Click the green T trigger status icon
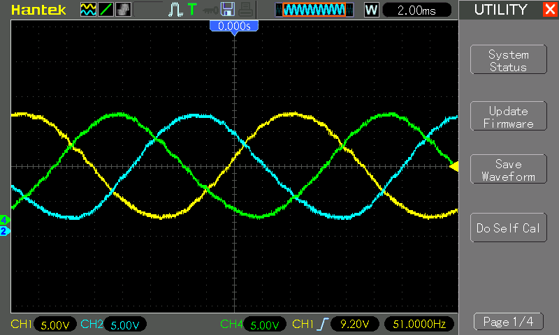Viewport: 559px width, 335px height. (192, 10)
